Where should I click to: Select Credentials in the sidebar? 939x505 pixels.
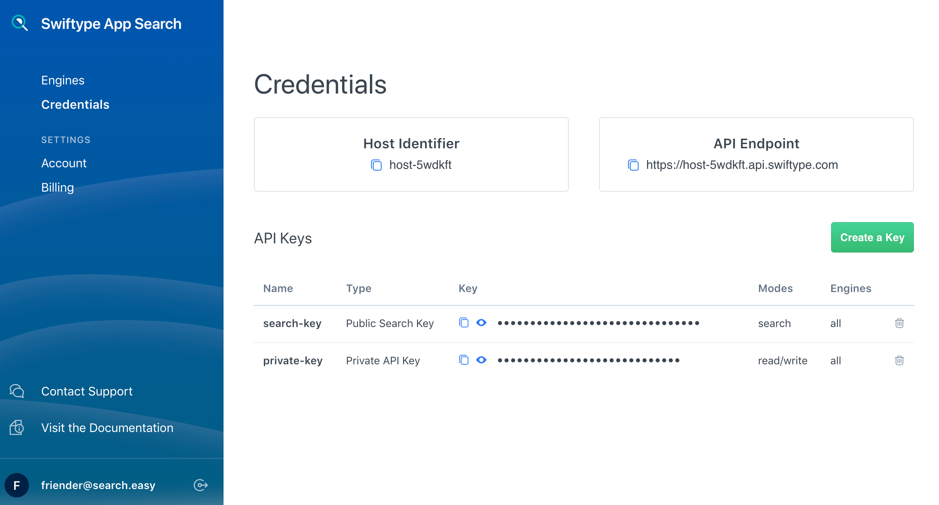click(75, 105)
